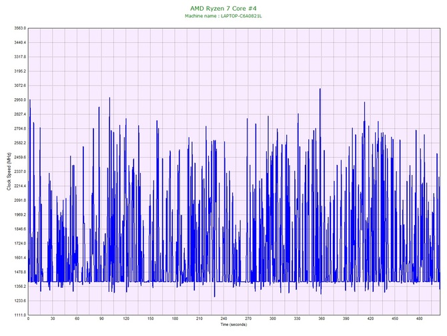
Task: Select the 90 seconds time axis label
Action: 101,319
